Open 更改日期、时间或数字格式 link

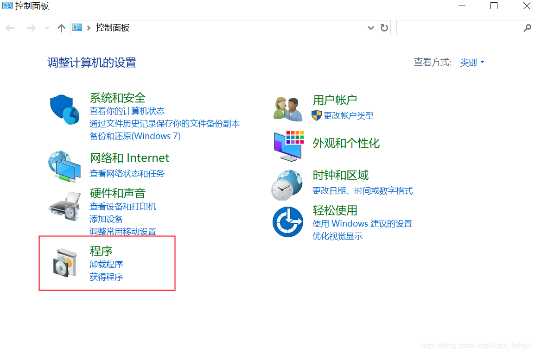click(363, 190)
